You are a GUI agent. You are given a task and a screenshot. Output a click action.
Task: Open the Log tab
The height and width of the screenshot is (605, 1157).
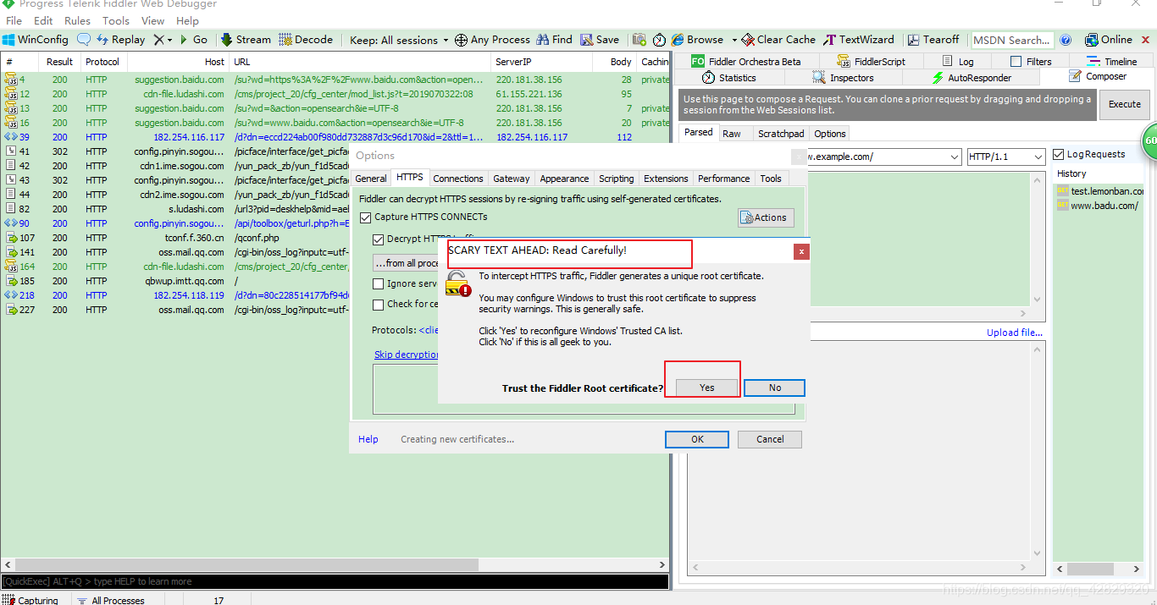(x=958, y=61)
